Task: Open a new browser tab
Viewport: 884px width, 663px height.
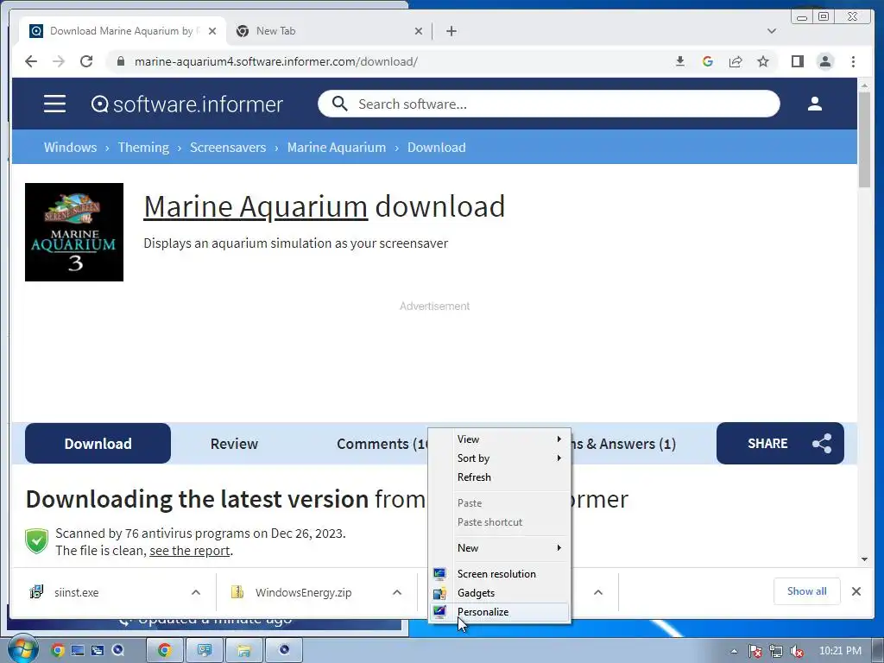Action: [451, 31]
